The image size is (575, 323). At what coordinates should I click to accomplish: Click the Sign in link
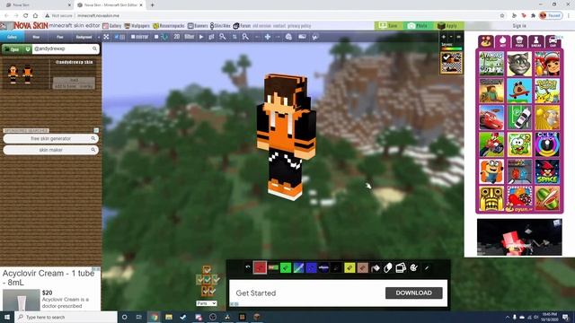pos(519,26)
